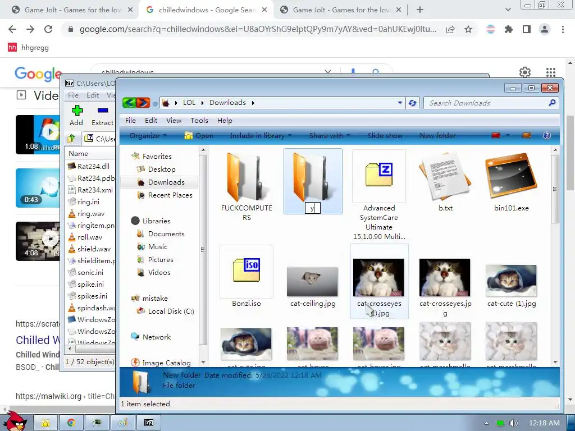The width and height of the screenshot is (575, 431).
Task: Select Favorites in navigation pane
Action: pos(157,157)
